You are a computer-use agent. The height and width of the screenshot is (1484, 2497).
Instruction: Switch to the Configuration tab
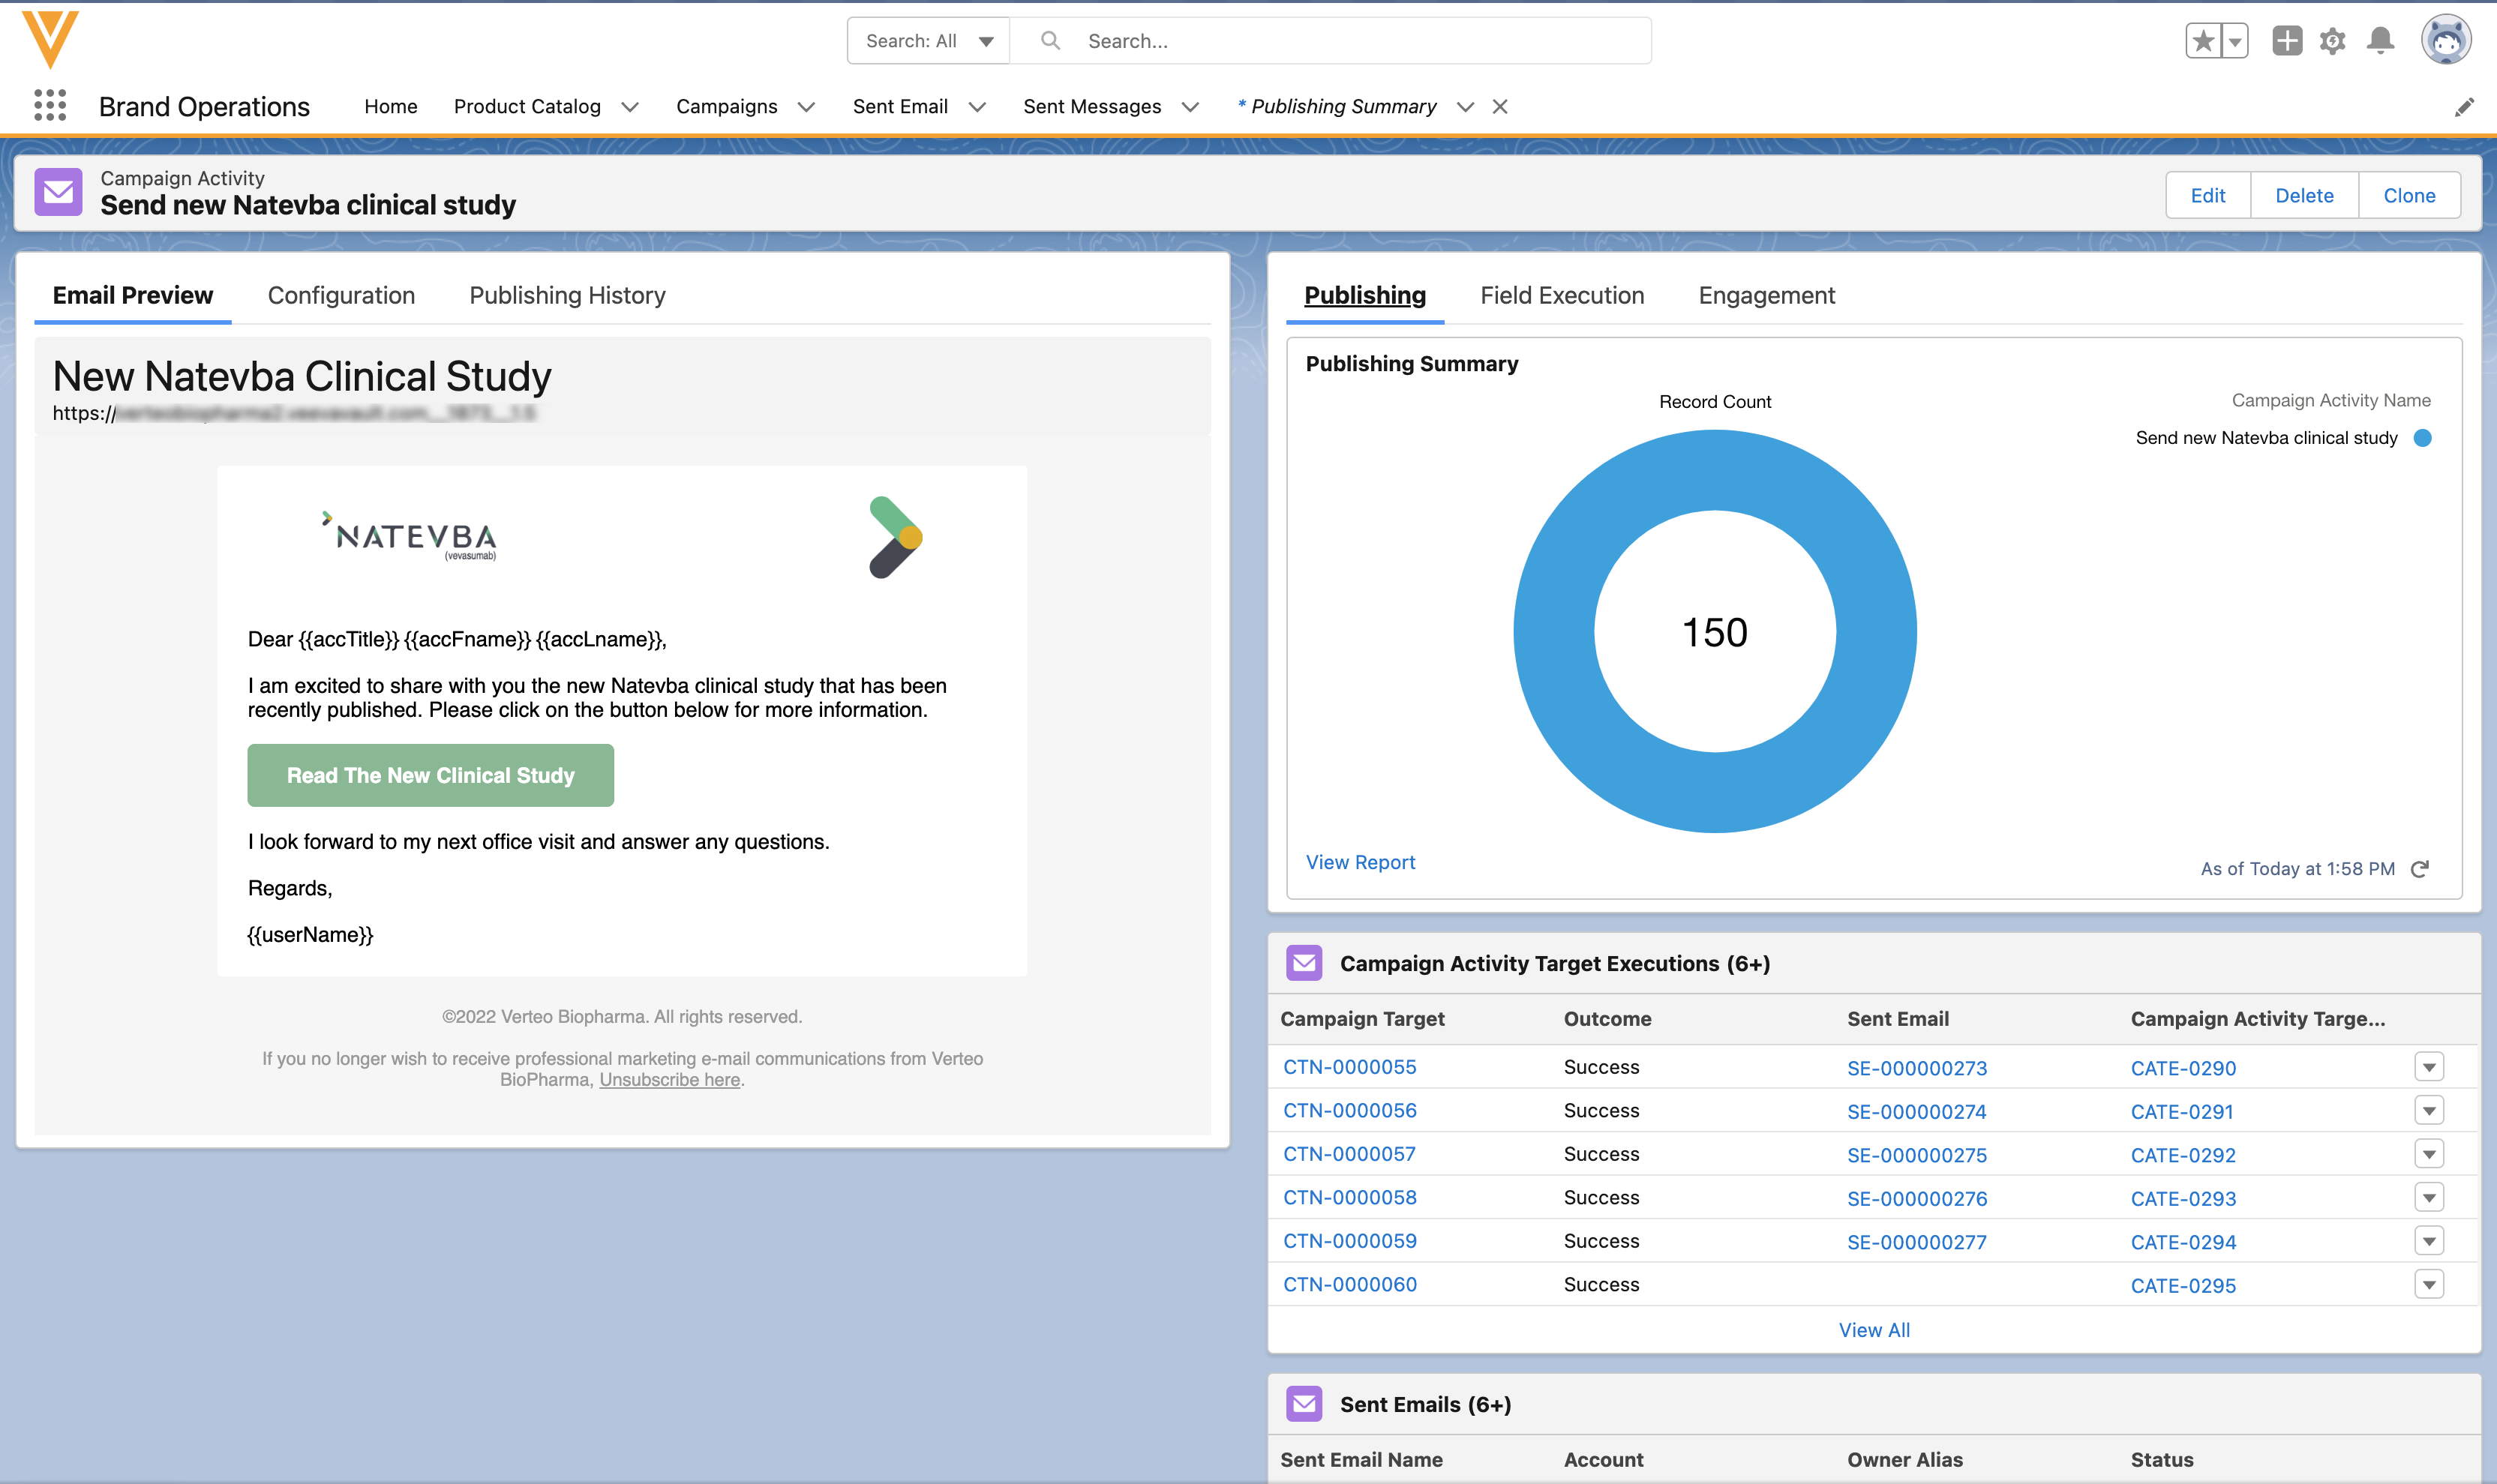tap(341, 296)
